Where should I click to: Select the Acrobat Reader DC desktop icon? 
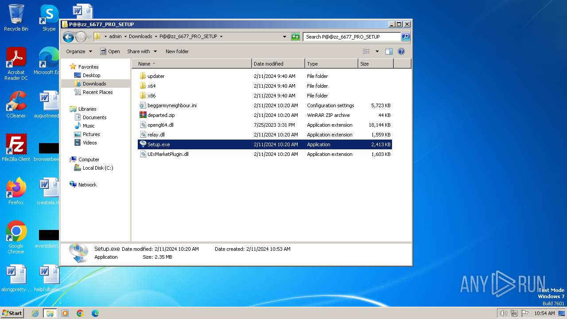point(16,64)
